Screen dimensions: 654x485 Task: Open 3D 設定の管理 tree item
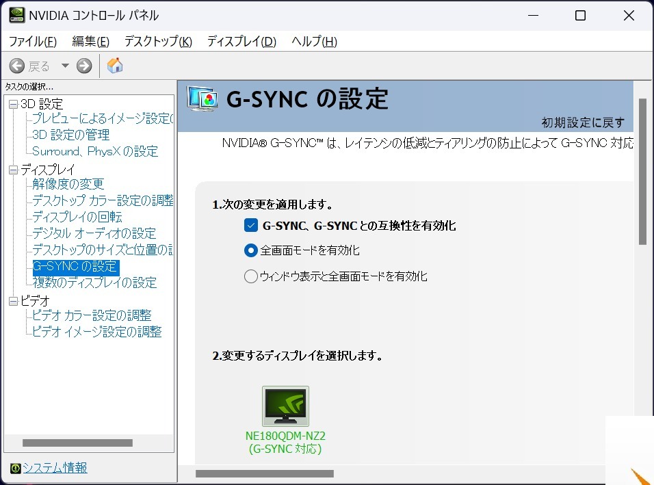pyautogui.click(x=71, y=135)
